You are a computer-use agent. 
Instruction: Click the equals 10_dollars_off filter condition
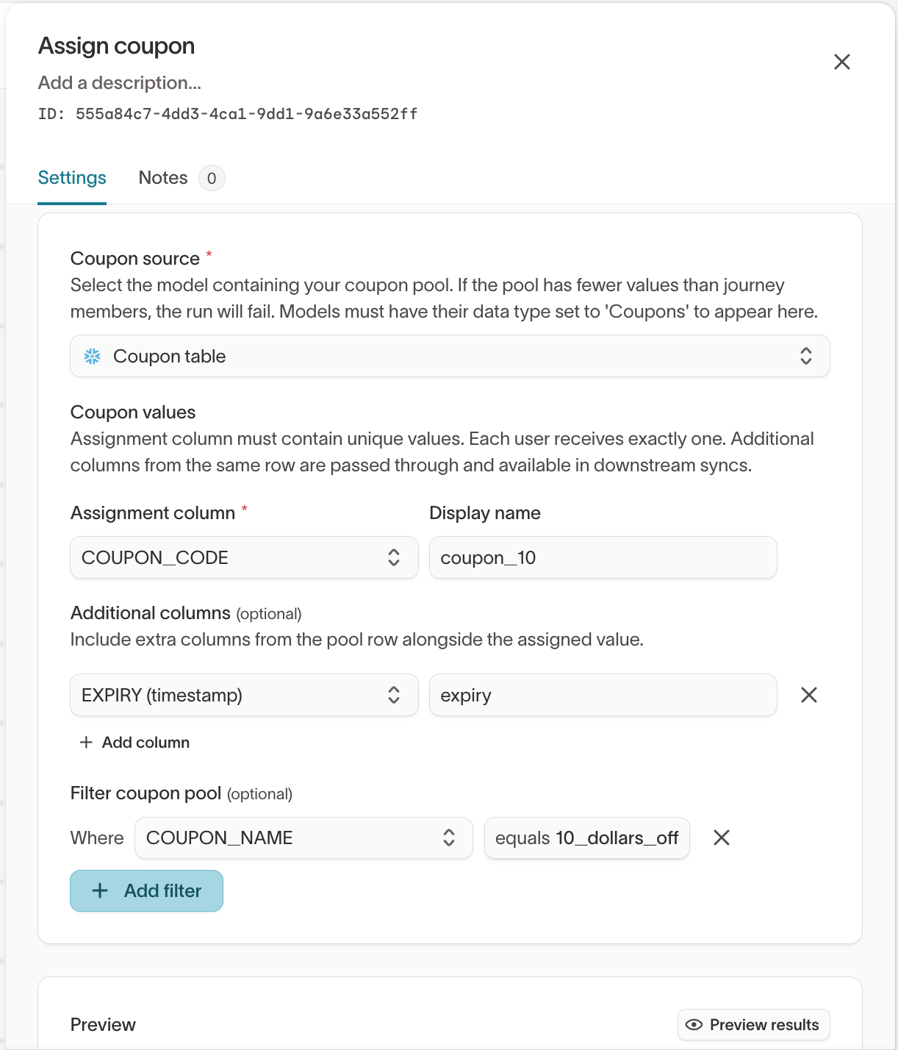point(586,838)
